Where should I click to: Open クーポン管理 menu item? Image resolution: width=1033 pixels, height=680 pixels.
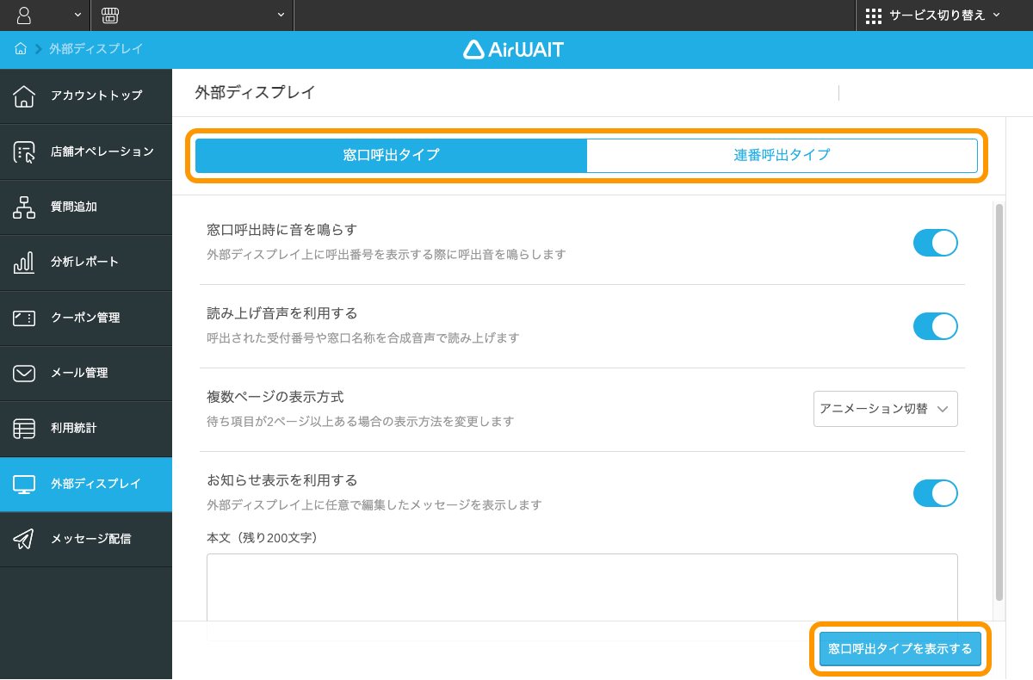click(86, 318)
